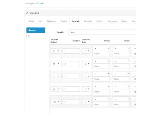Switch to the Veri tab
Image resolution: width=158 pixels, height=114 pixels.
click(40, 21)
